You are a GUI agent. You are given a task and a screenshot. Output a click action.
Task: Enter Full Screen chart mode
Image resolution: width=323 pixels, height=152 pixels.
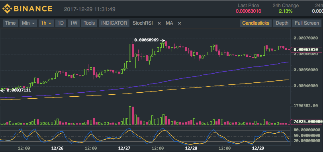coord(307,23)
